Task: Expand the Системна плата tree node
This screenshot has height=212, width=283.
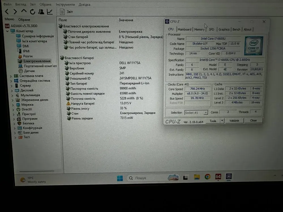Action: pos(11,76)
